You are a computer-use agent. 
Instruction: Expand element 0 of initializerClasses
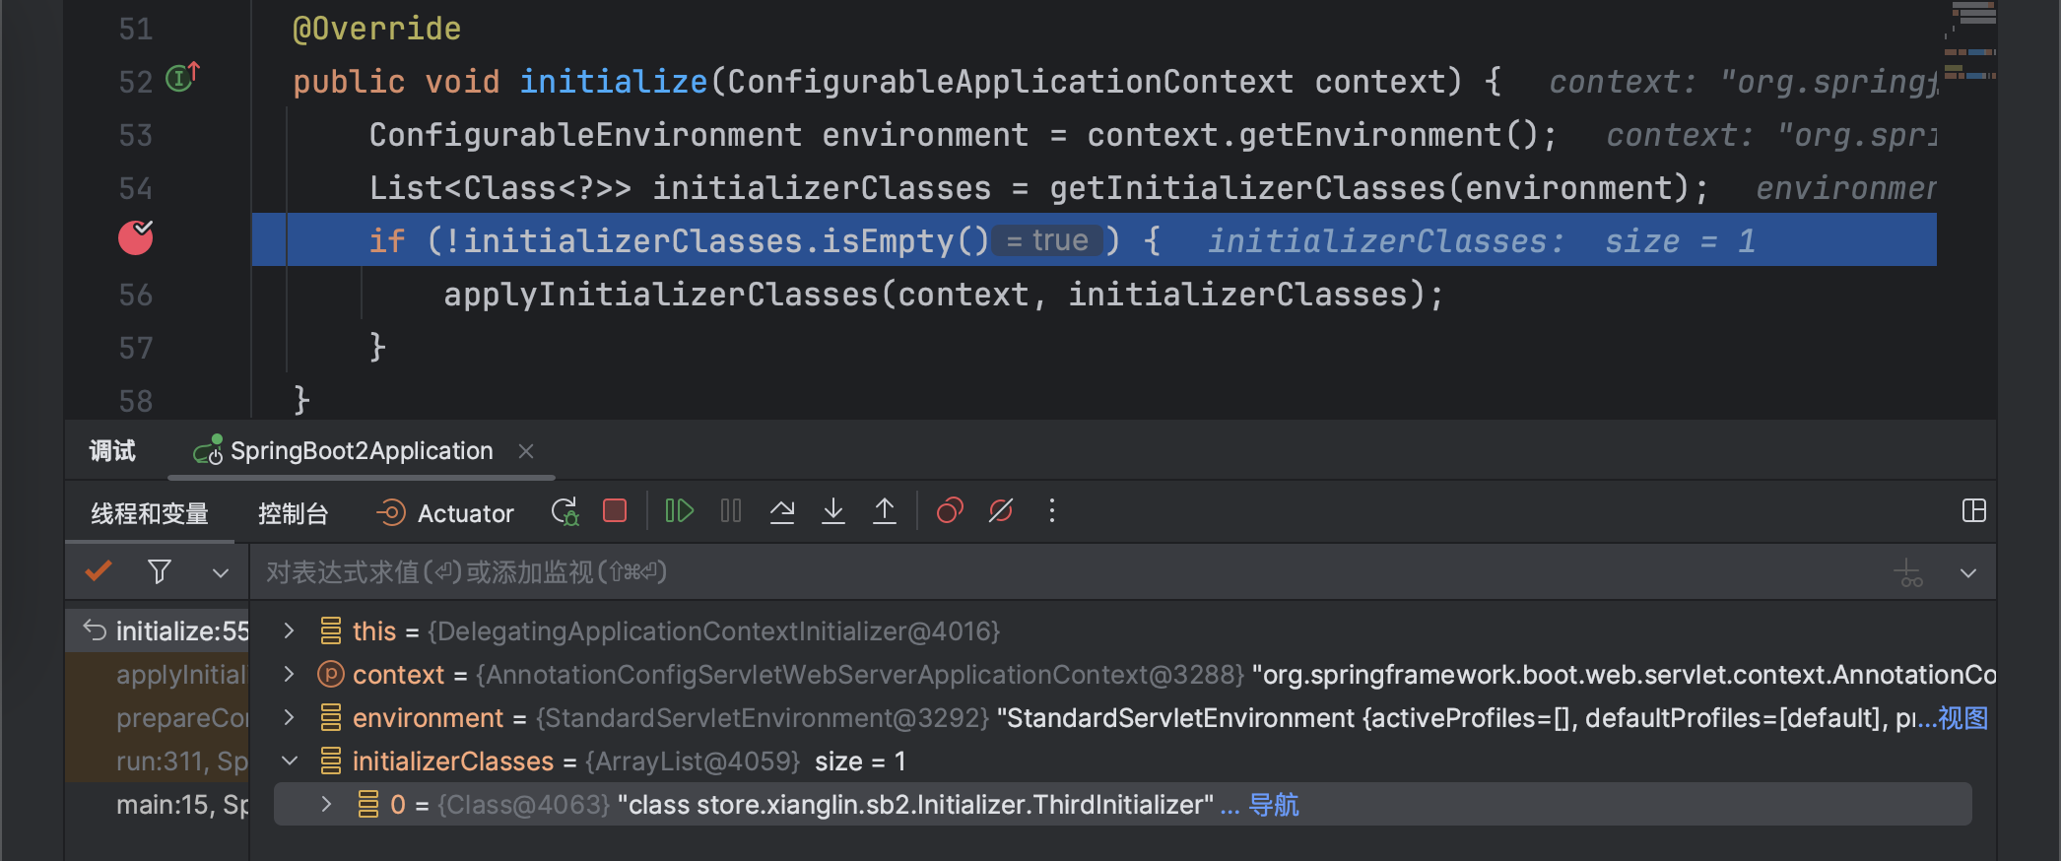326,804
